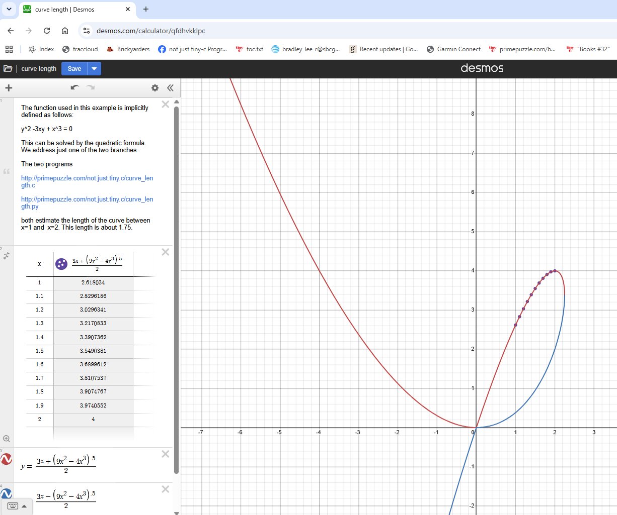Screen dimensions: 617x515
Task: Collapse the expression list panel
Action: 170,88
